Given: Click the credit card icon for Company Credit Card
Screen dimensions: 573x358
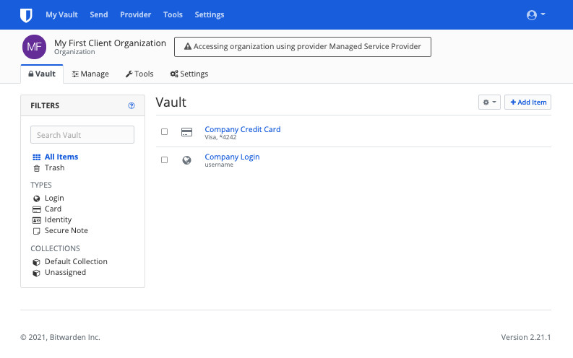Looking at the screenshot, I should point(186,132).
